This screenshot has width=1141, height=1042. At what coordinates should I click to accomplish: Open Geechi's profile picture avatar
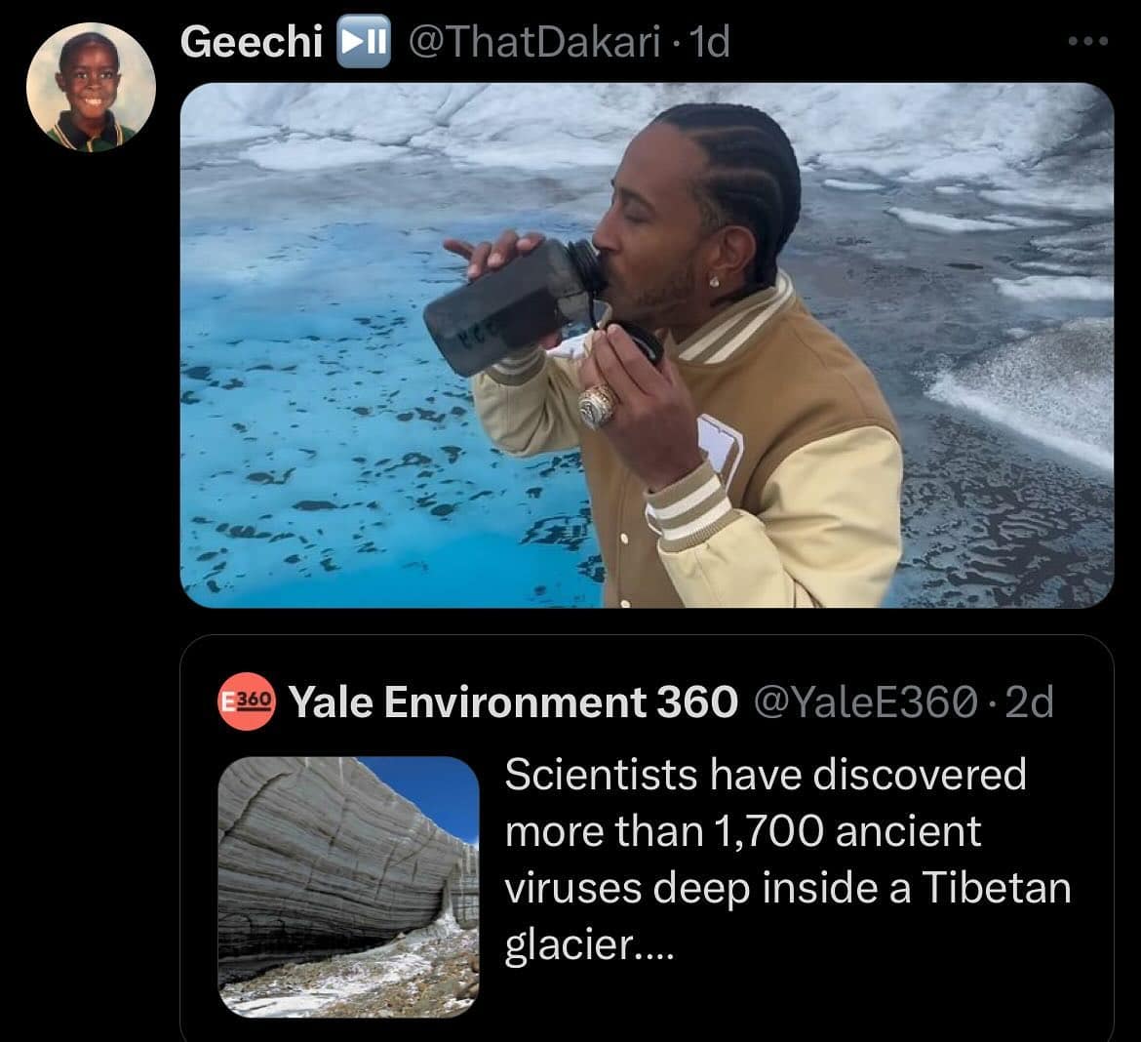[90, 86]
